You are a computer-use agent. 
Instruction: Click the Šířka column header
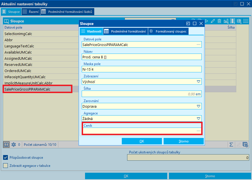point(231,27)
